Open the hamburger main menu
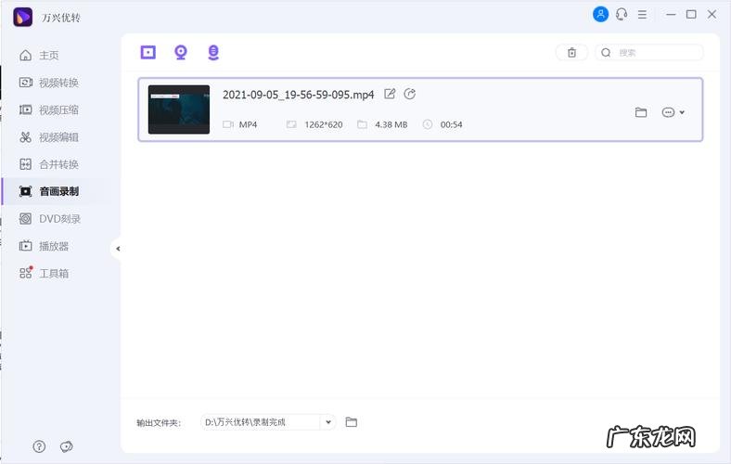Image resolution: width=731 pixels, height=464 pixels. [643, 14]
